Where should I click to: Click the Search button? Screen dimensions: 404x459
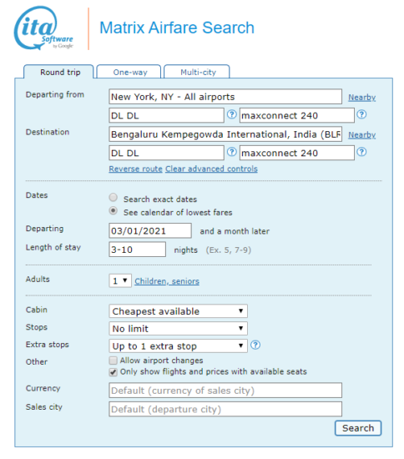coord(358,428)
